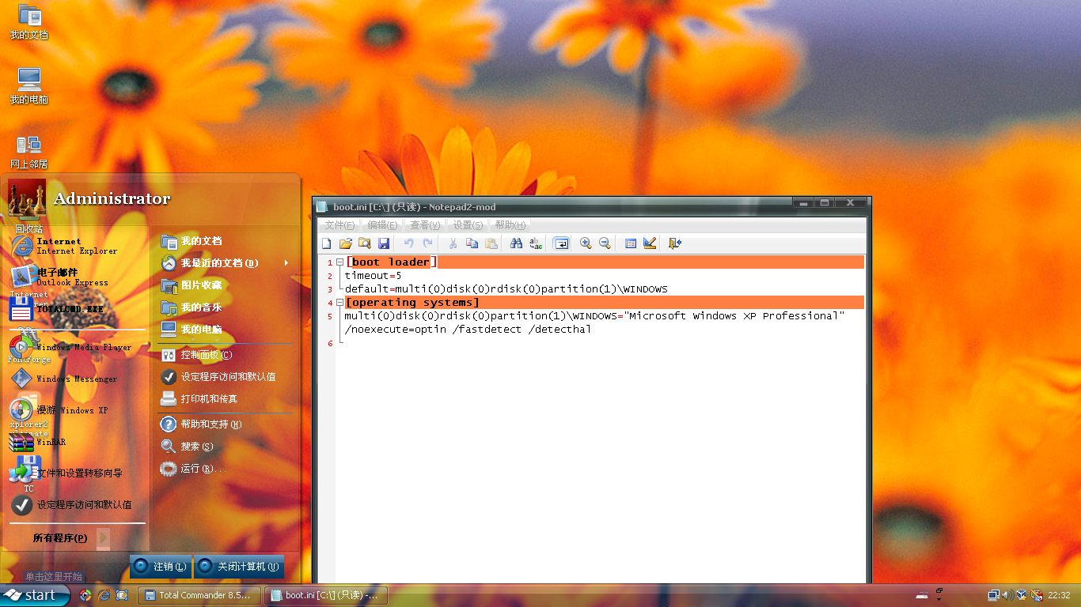Switch to Total Commander taskbar button
Screen dimensions: 1081x607
[199, 595]
